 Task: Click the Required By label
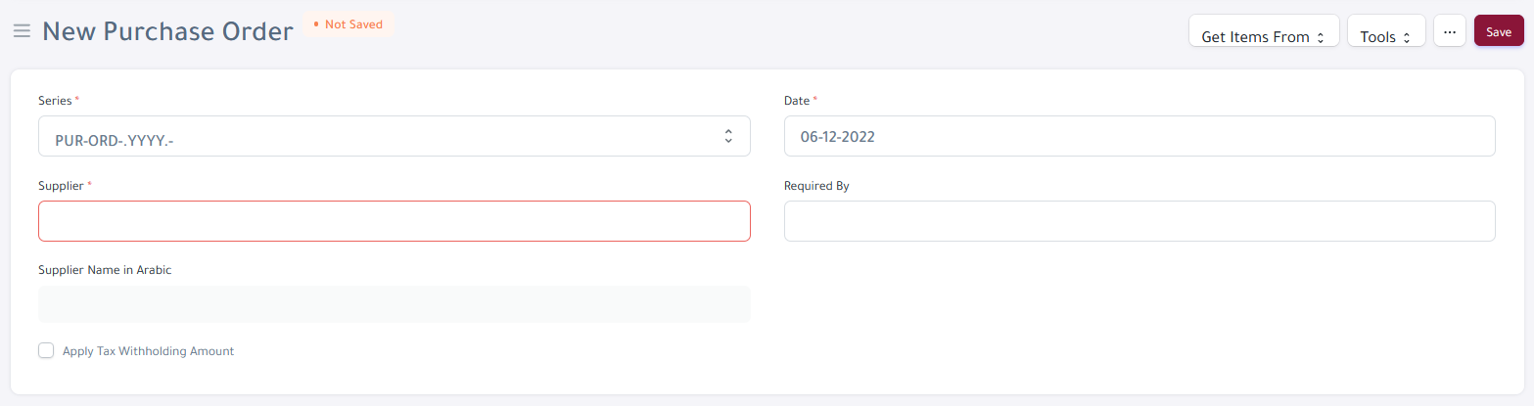click(x=816, y=185)
